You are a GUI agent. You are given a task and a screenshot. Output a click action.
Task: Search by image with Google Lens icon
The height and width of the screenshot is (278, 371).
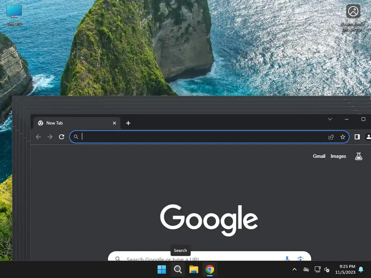pyautogui.click(x=300, y=258)
